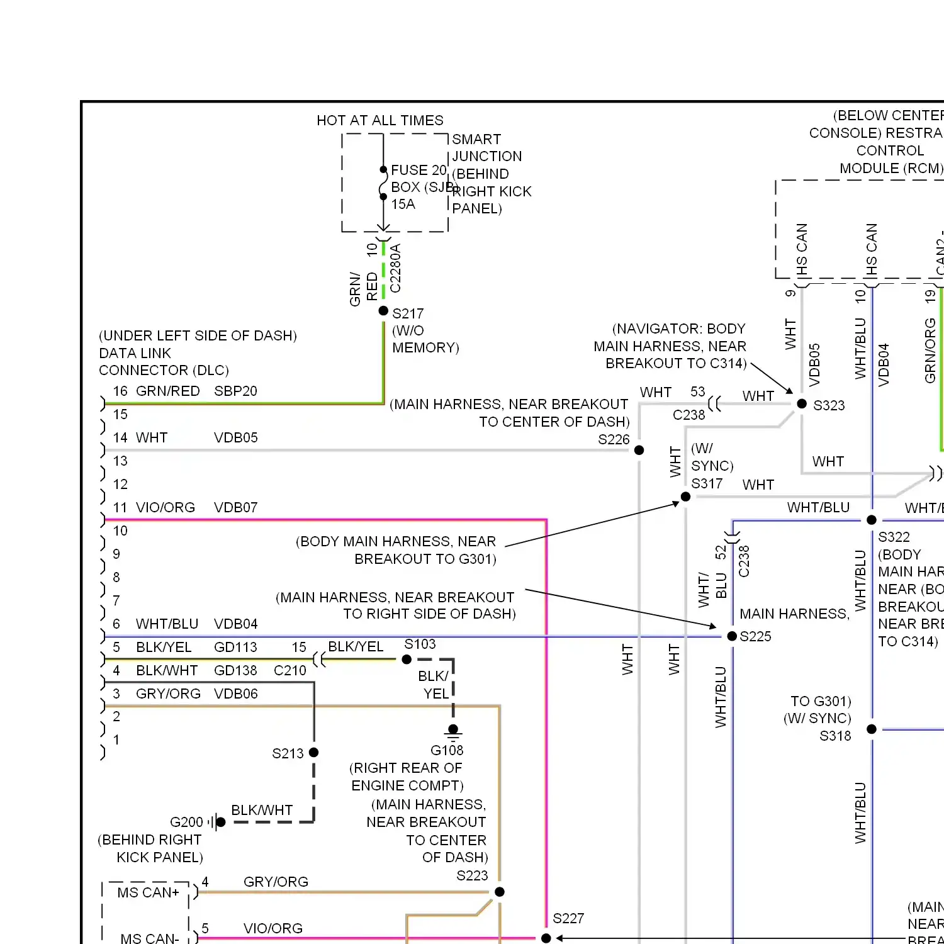Select the "GD113" circuit code
Image resolution: width=944 pixels, height=944 pixels.
(235, 647)
